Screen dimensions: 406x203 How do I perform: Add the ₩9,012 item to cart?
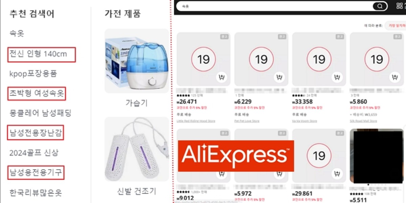(221, 174)
